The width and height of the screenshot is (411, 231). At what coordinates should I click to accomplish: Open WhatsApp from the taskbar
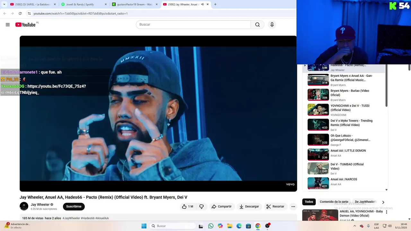click(211, 226)
